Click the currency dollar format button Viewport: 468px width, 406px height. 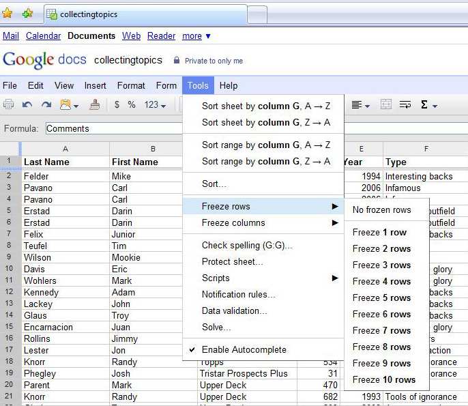coord(117,104)
